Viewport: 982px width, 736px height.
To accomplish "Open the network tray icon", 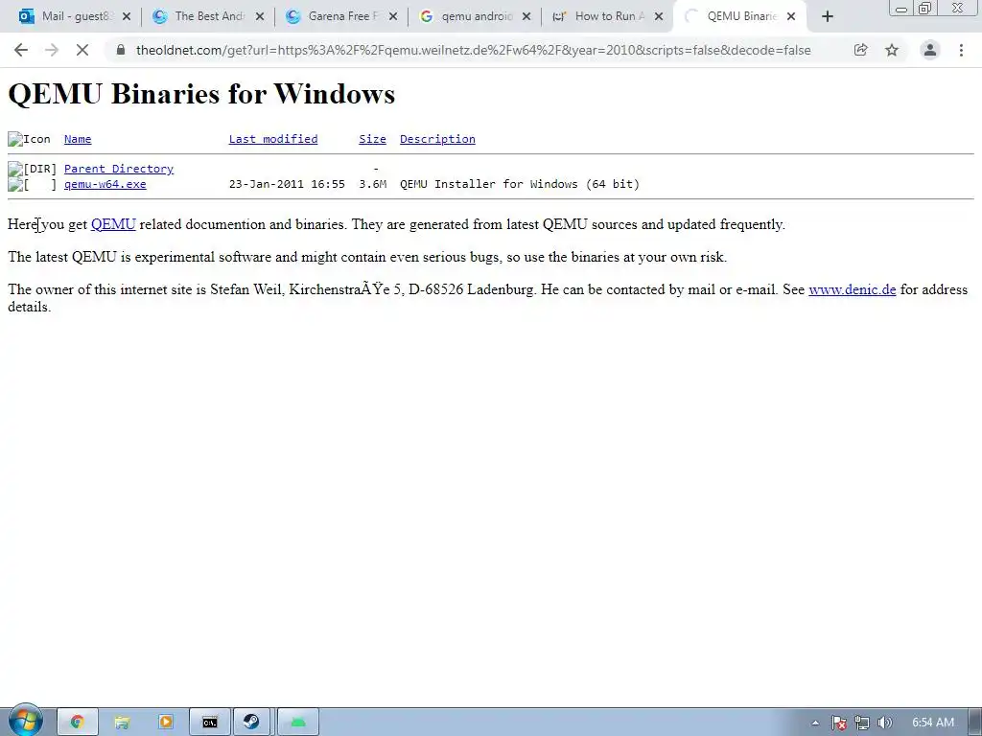I will click(x=862, y=723).
